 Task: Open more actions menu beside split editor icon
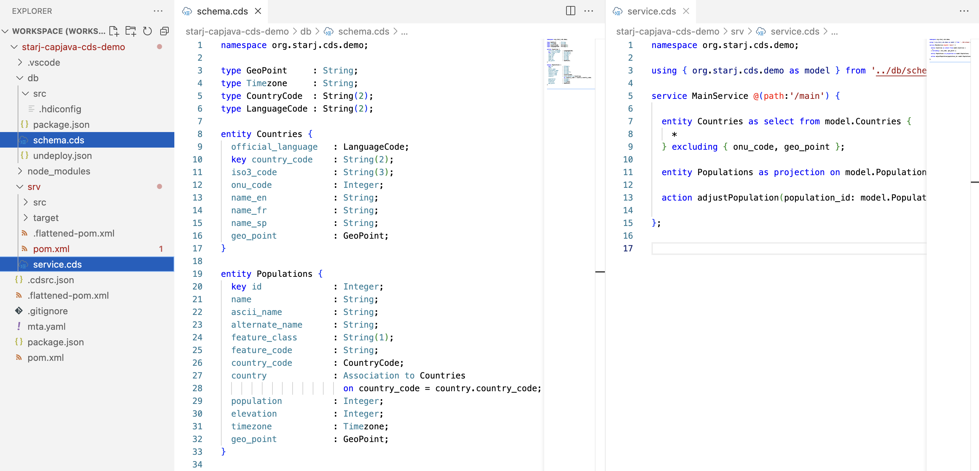589,11
